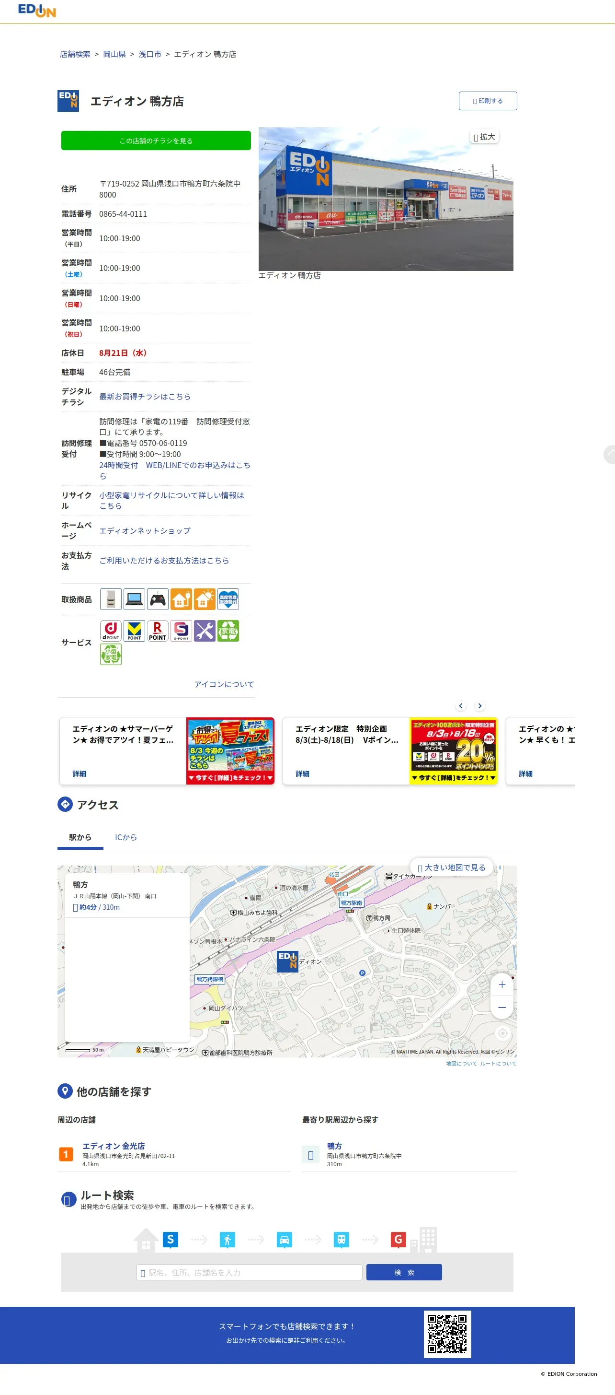Open 詳細 of Vポイント 特別企画 card
The width and height of the screenshot is (615, 1395).
(x=302, y=774)
